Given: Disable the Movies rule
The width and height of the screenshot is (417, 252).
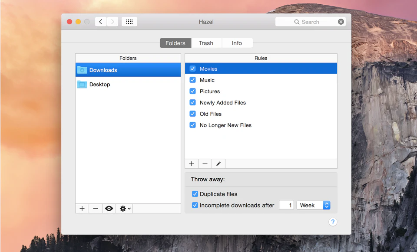Looking at the screenshot, I should [192, 69].
